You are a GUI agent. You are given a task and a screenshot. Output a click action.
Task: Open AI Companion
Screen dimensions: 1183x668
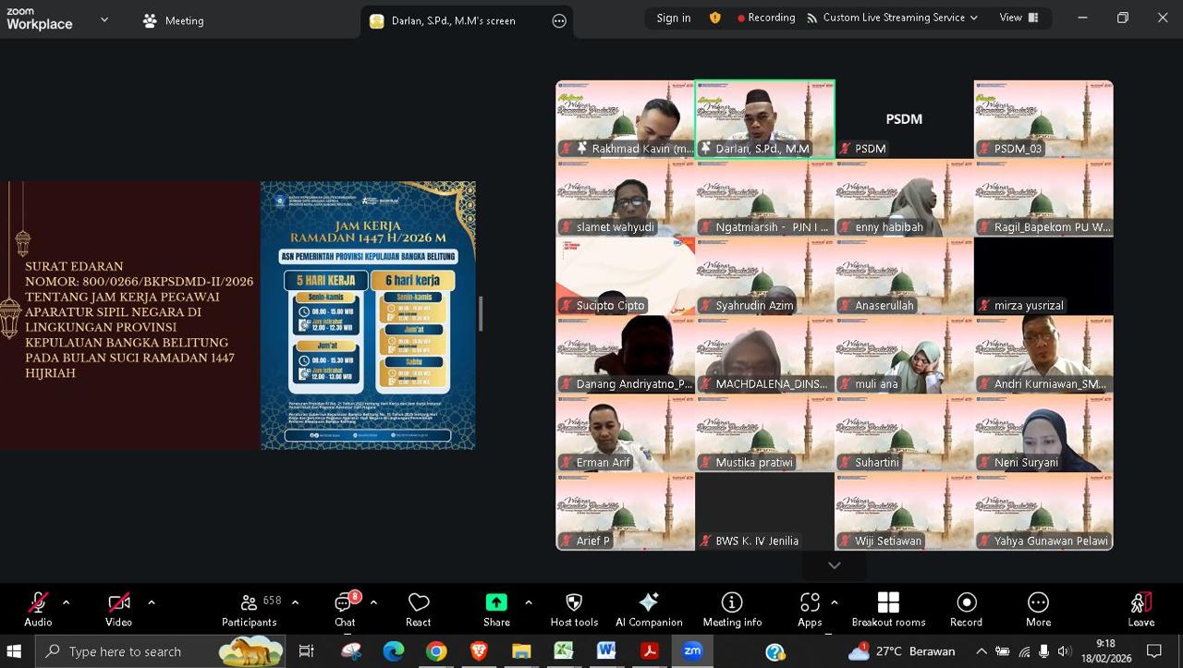coord(649,609)
